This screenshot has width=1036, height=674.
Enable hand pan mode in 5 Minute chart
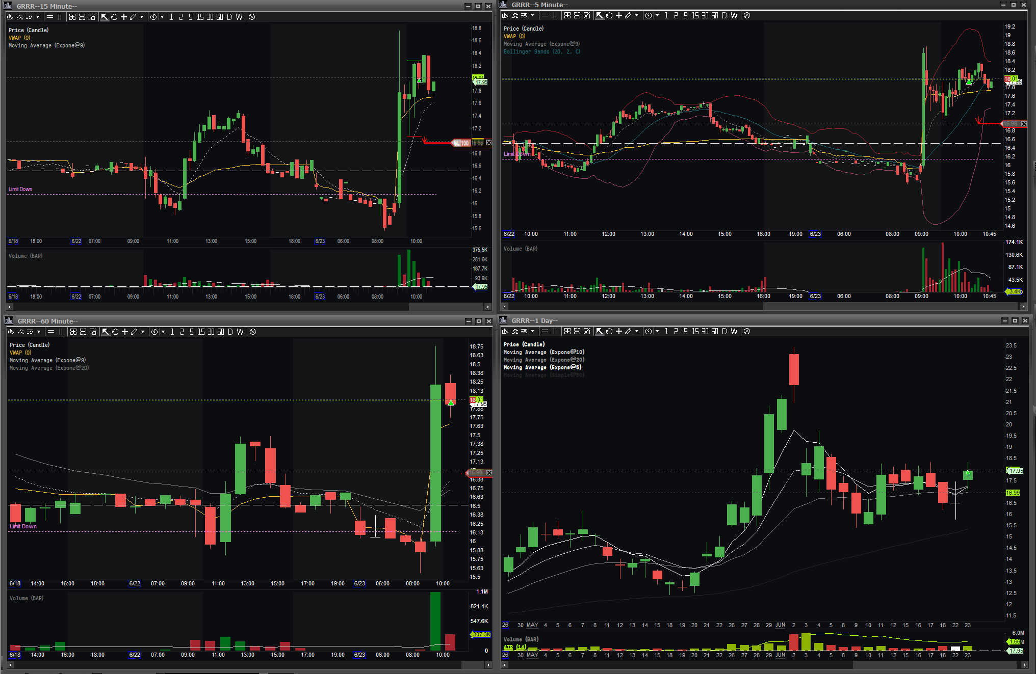click(609, 15)
